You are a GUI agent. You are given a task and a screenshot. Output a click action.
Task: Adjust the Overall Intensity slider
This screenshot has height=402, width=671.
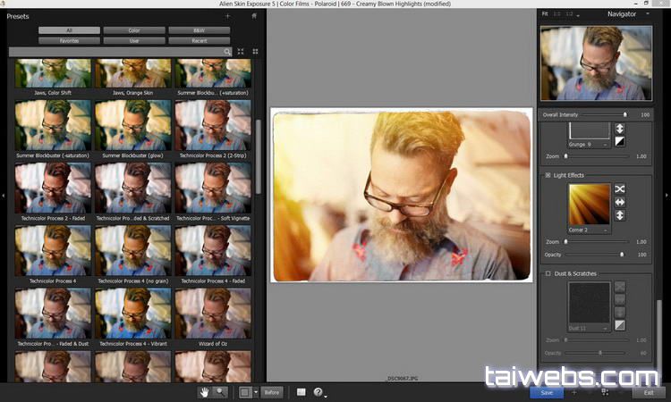click(624, 114)
